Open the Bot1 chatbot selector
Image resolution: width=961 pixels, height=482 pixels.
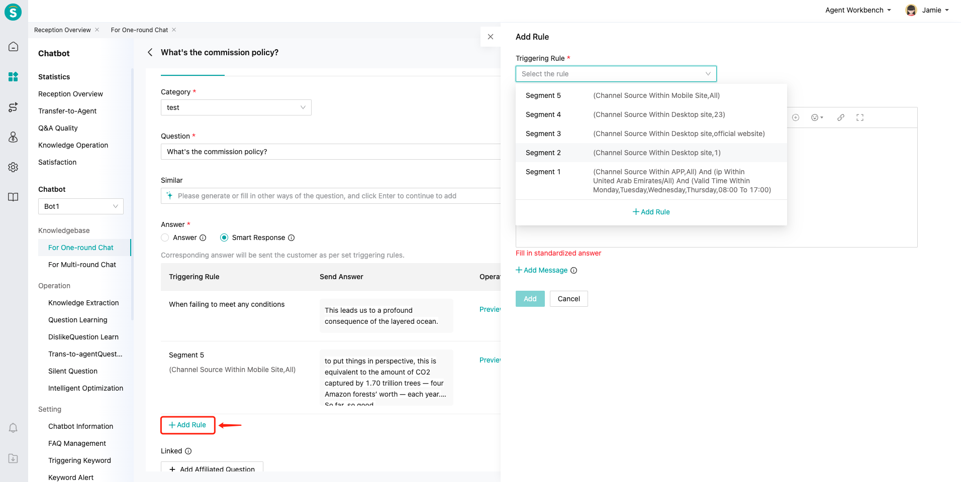coord(81,206)
